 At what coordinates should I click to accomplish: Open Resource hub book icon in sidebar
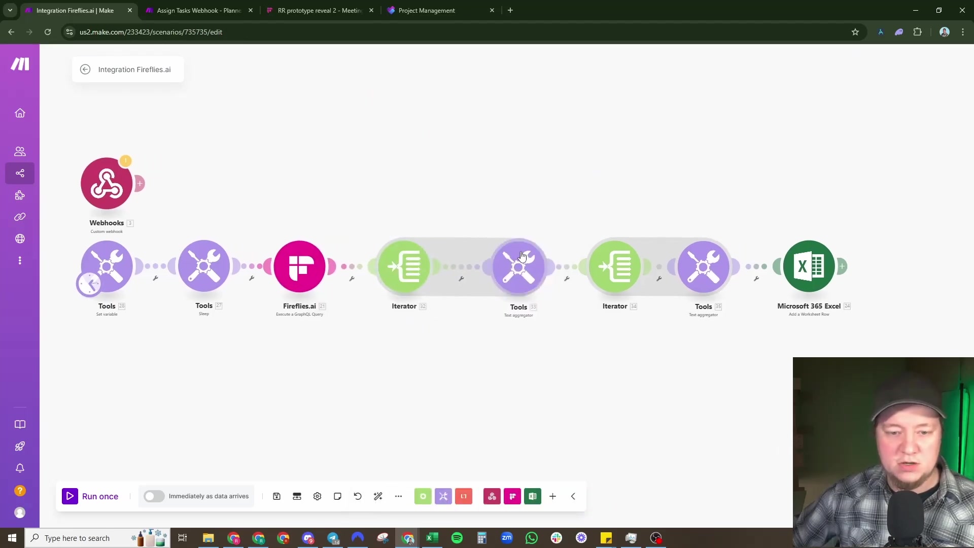(20, 424)
